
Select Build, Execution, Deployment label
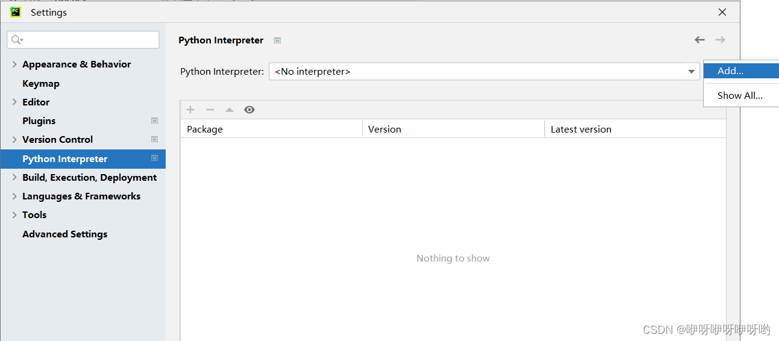[x=90, y=177]
